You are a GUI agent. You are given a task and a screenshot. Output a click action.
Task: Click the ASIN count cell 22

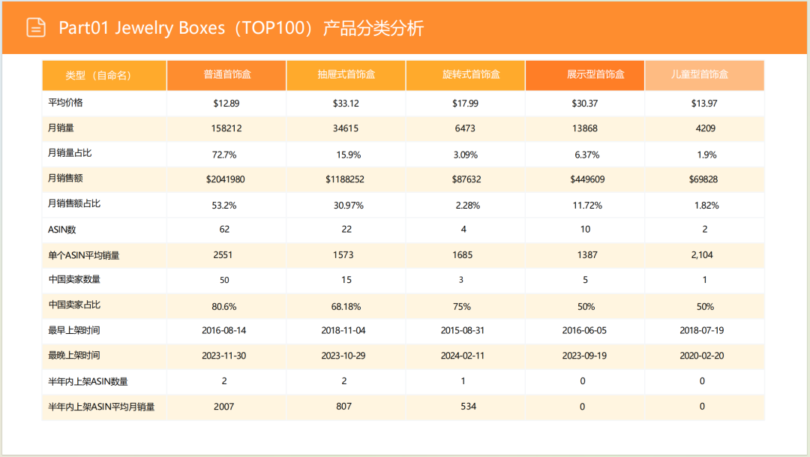point(346,229)
